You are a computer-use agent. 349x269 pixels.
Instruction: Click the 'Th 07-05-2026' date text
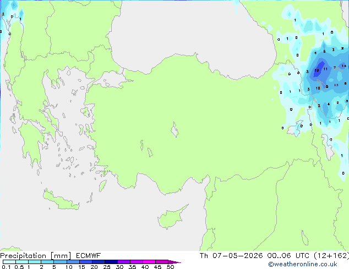click(x=231, y=256)
